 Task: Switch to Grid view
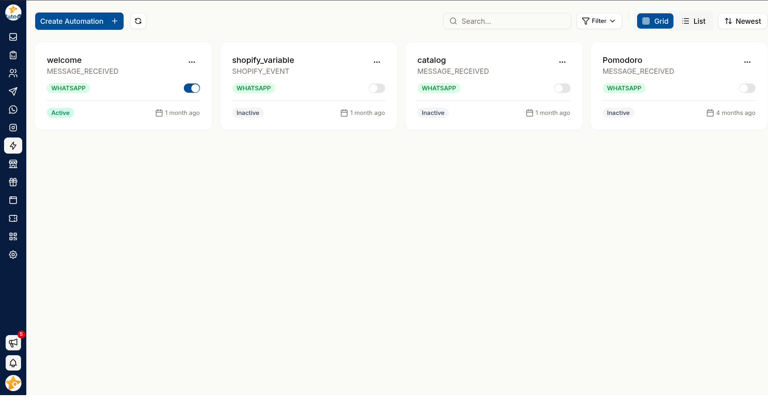coord(655,21)
